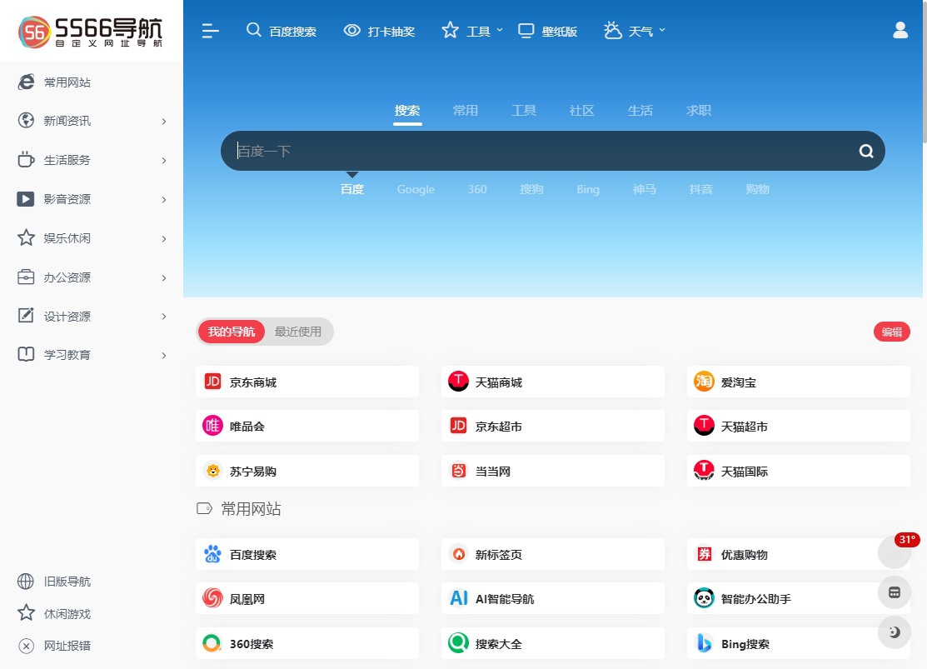Click the 爱淘宝 orange icon
The width and height of the screenshot is (927, 669).
tap(704, 382)
